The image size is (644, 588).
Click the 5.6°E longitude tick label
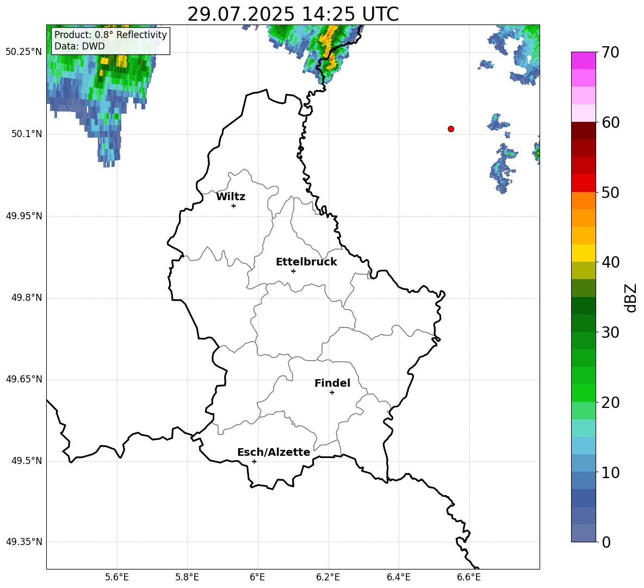point(117,577)
